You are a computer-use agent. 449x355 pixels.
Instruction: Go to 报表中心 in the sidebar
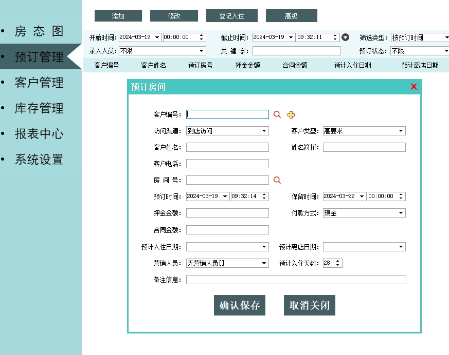(x=39, y=134)
